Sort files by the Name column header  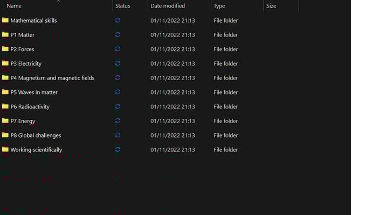tap(14, 6)
